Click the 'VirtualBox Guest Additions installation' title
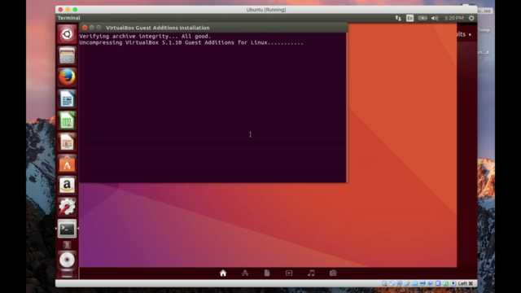Viewport: 521px width, 293px height. pyautogui.click(x=157, y=28)
